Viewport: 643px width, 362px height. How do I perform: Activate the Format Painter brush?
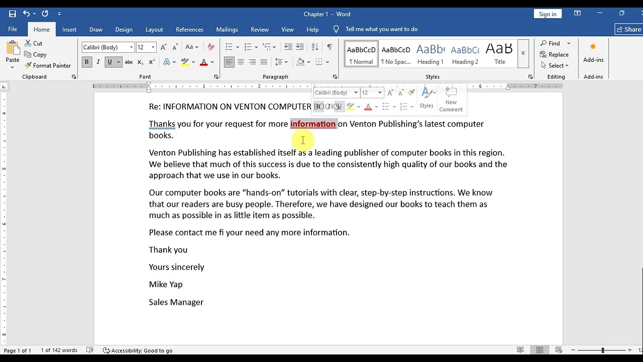click(48, 65)
